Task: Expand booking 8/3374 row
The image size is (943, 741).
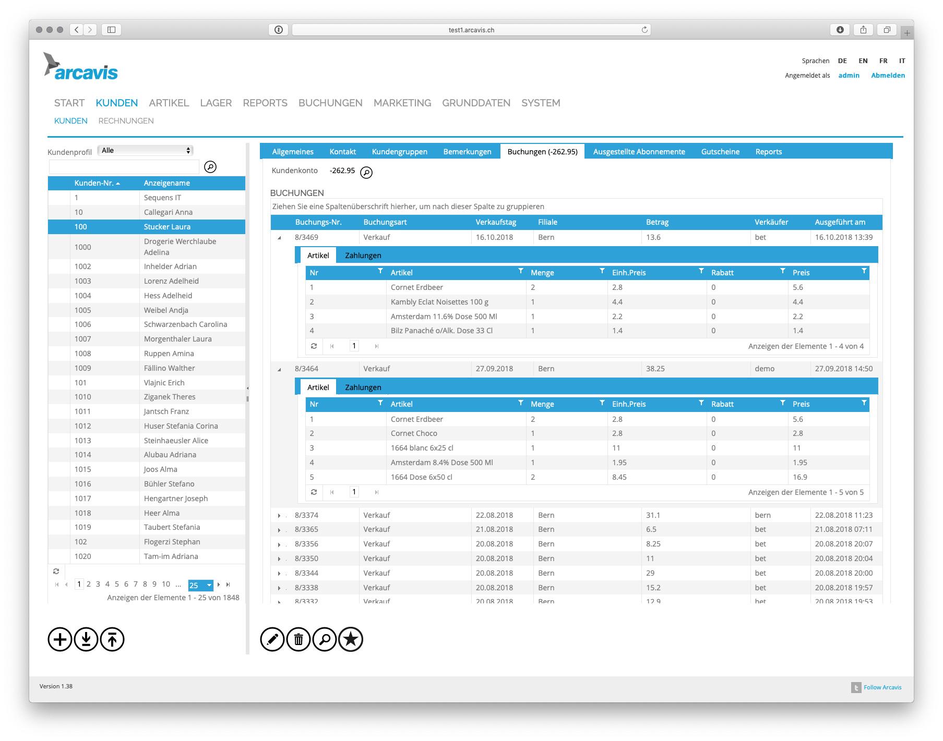Action: (x=279, y=516)
